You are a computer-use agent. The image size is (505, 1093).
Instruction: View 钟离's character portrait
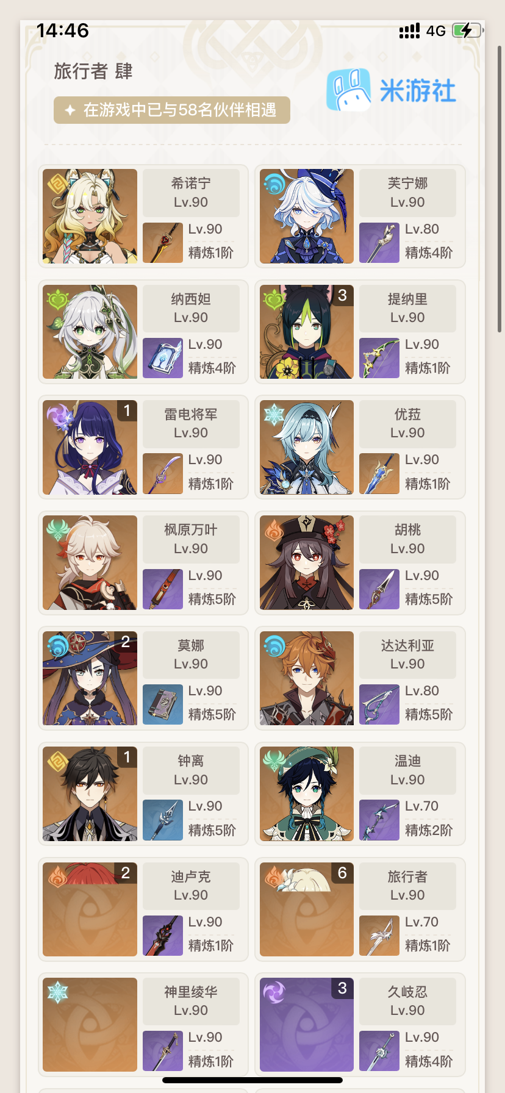click(90, 794)
